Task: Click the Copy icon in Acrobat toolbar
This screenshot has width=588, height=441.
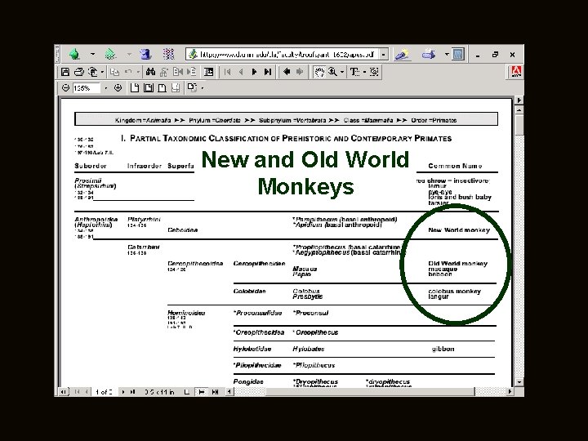Action: click(x=115, y=72)
